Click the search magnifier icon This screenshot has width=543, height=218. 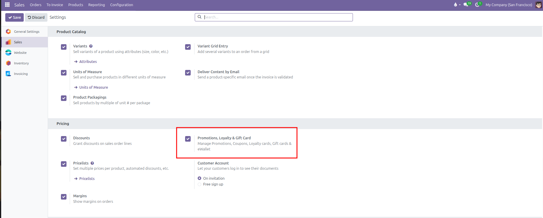(199, 17)
